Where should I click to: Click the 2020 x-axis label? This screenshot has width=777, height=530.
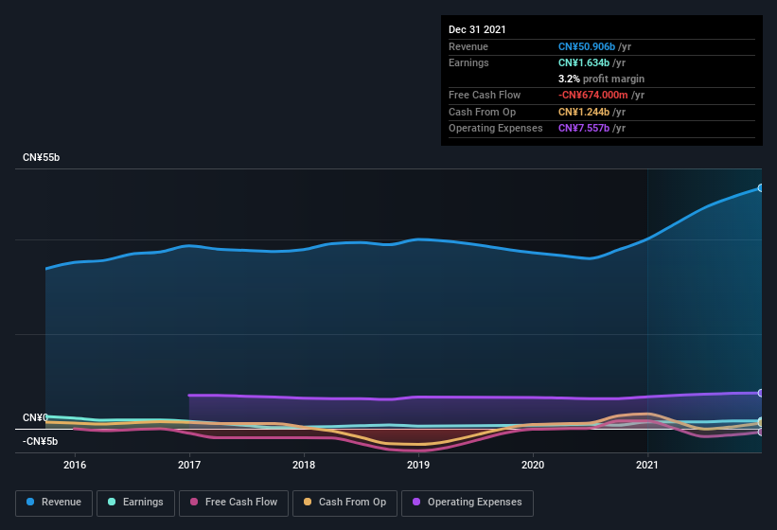click(x=533, y=465)
